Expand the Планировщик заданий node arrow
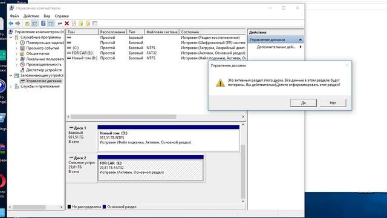The image size is (387, 218). coord(16,42)
